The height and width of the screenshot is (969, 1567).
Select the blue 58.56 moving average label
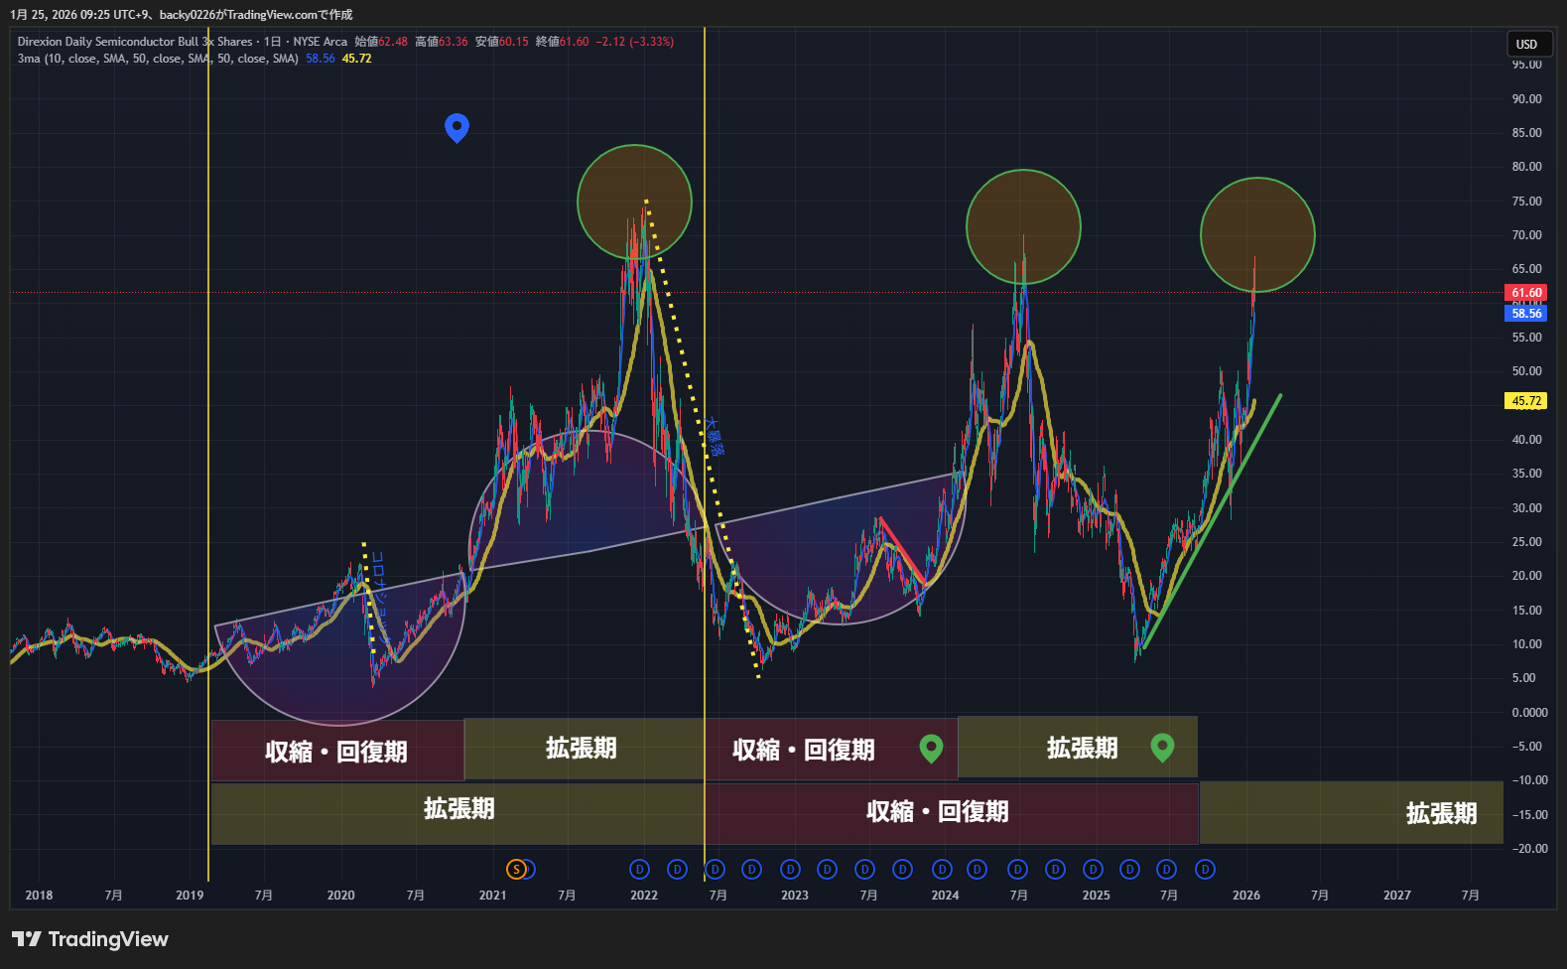point(1525,314)
